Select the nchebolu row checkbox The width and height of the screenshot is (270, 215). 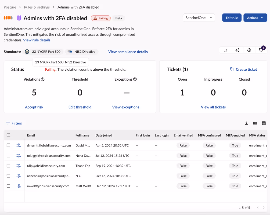click(8, 176)
